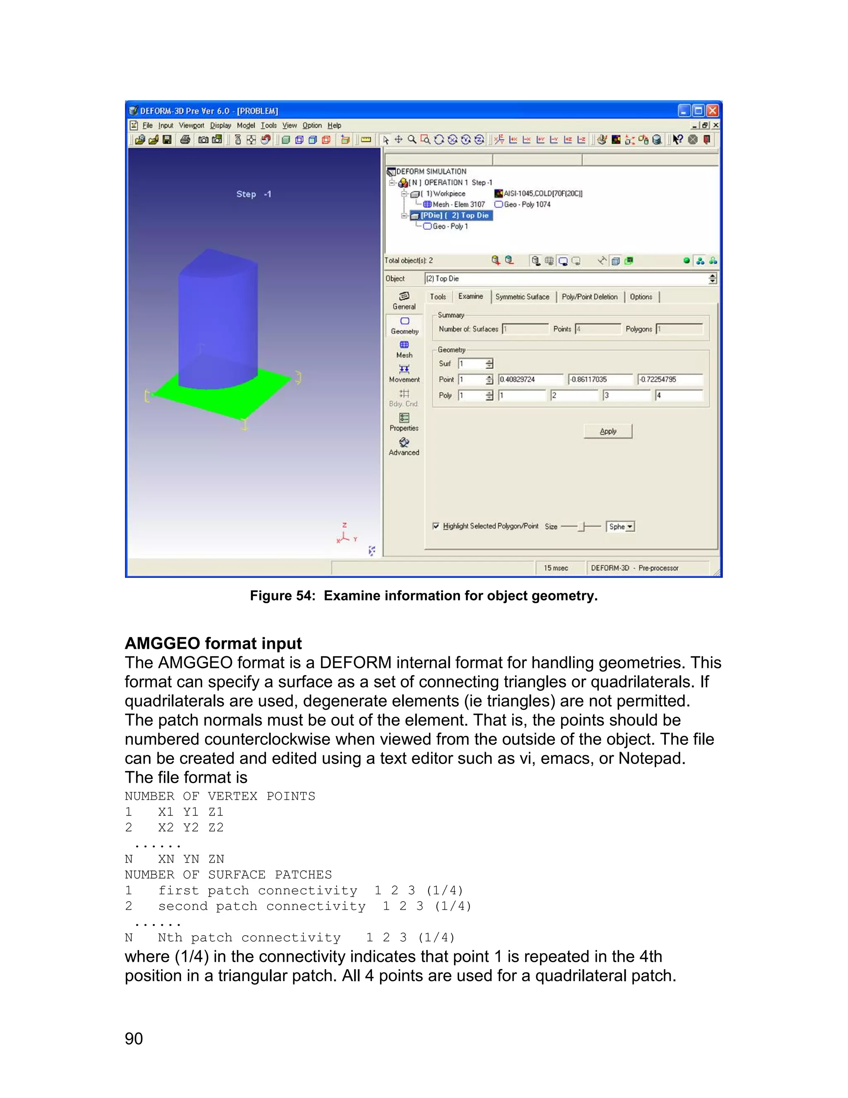Open the Input menu

165,125
